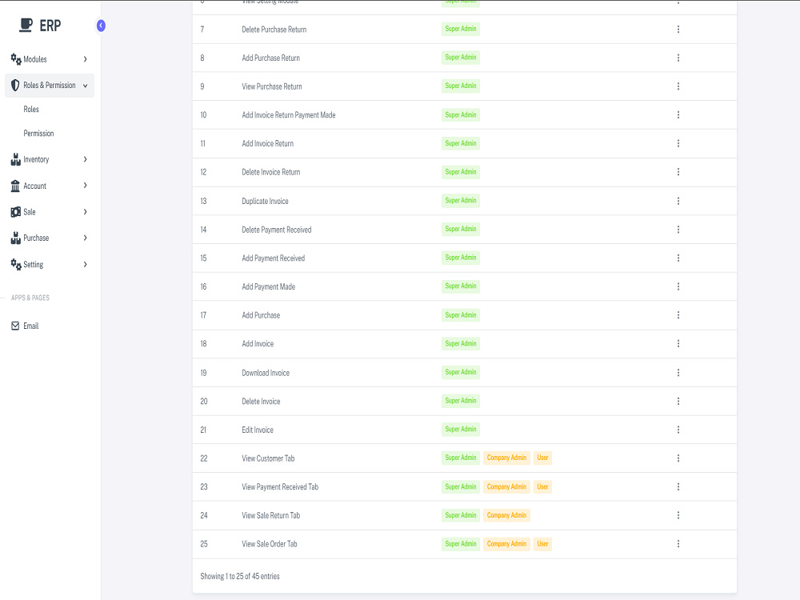Click Company Admin badge on View Customer Tab
The height and width of the screenshot is (600, 800).
[x=506, y=458]
